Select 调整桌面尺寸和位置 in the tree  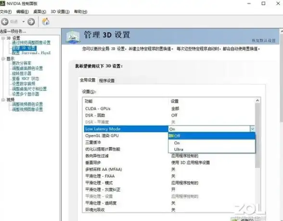coord(29,89)
